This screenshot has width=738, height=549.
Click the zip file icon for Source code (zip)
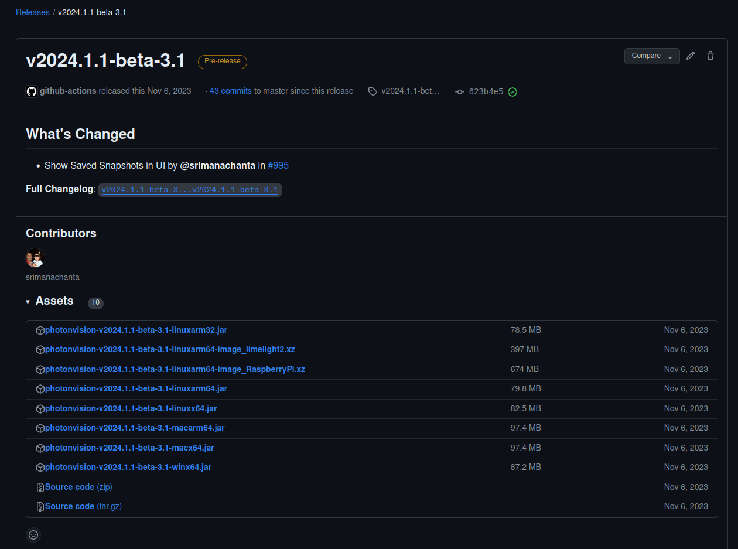(40, 487)
